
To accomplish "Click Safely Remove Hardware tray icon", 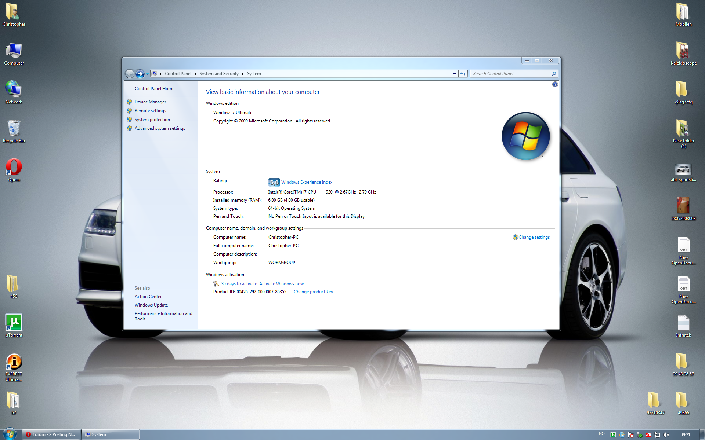I will tap(639, 435).
